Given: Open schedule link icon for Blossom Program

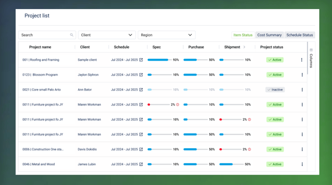Looking at the screenshot, I should pyautogui.click(x=141, y=75).
